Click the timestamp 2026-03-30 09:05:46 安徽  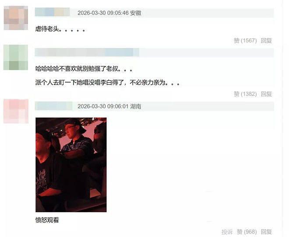coord(109,13)
